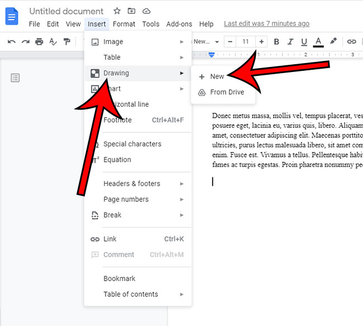Click the Insert link toolbar icon
The image size is (363, 326).
[x=351, y=42]
